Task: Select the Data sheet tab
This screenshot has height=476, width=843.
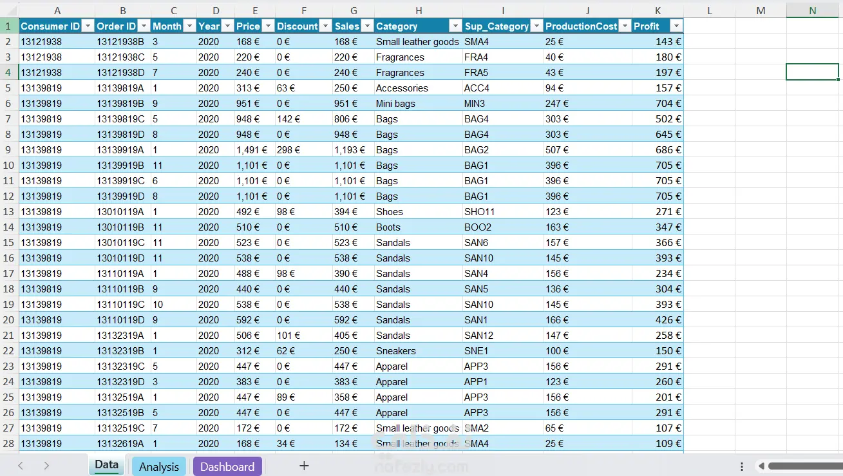Action: pyautogui.click(x=107, y=465)
